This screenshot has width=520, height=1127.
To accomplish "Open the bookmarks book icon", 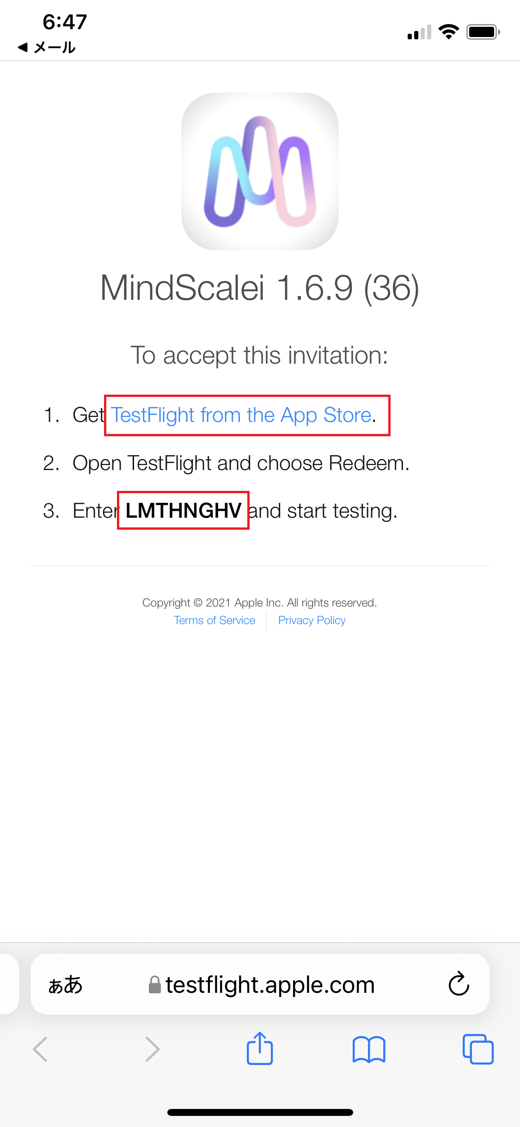I will (369, 1049).
